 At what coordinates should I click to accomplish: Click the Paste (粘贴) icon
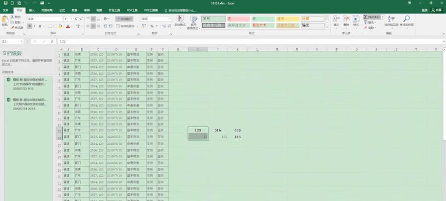click(x=5, y=19)
